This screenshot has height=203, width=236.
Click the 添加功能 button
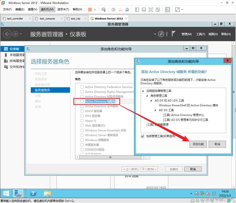coord(198,144)
